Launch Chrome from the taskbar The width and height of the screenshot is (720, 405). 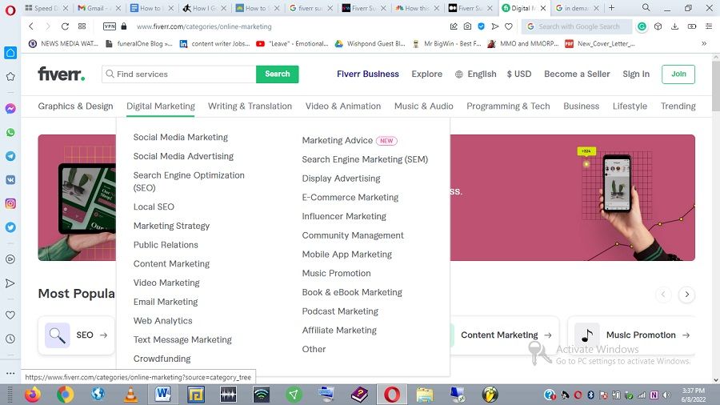point(66,395)
